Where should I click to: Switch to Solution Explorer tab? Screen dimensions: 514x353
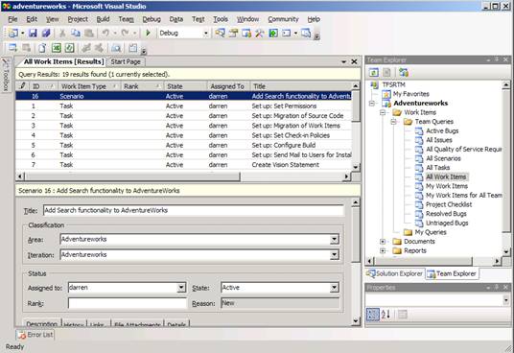[395, 273]
